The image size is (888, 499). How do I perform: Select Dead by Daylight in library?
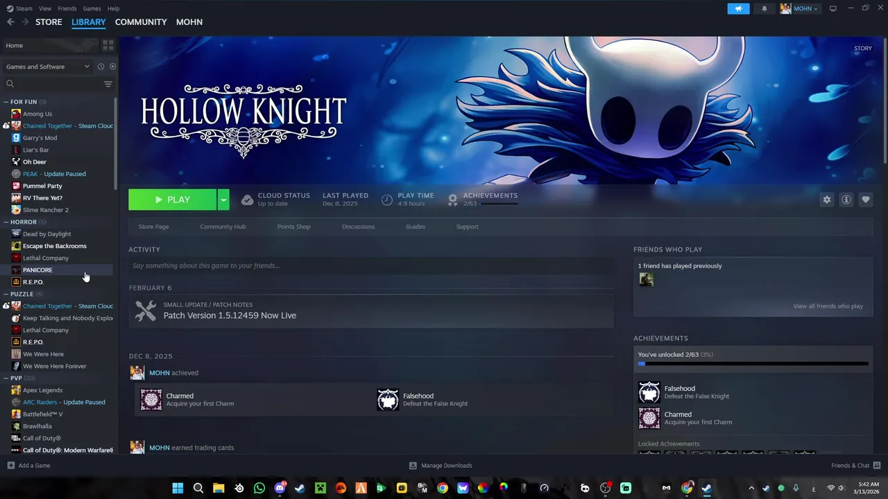point(46,234)
